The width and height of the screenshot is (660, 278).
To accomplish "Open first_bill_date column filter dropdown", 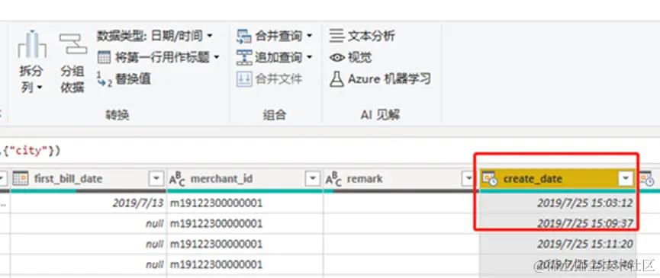I will (156, 179).
